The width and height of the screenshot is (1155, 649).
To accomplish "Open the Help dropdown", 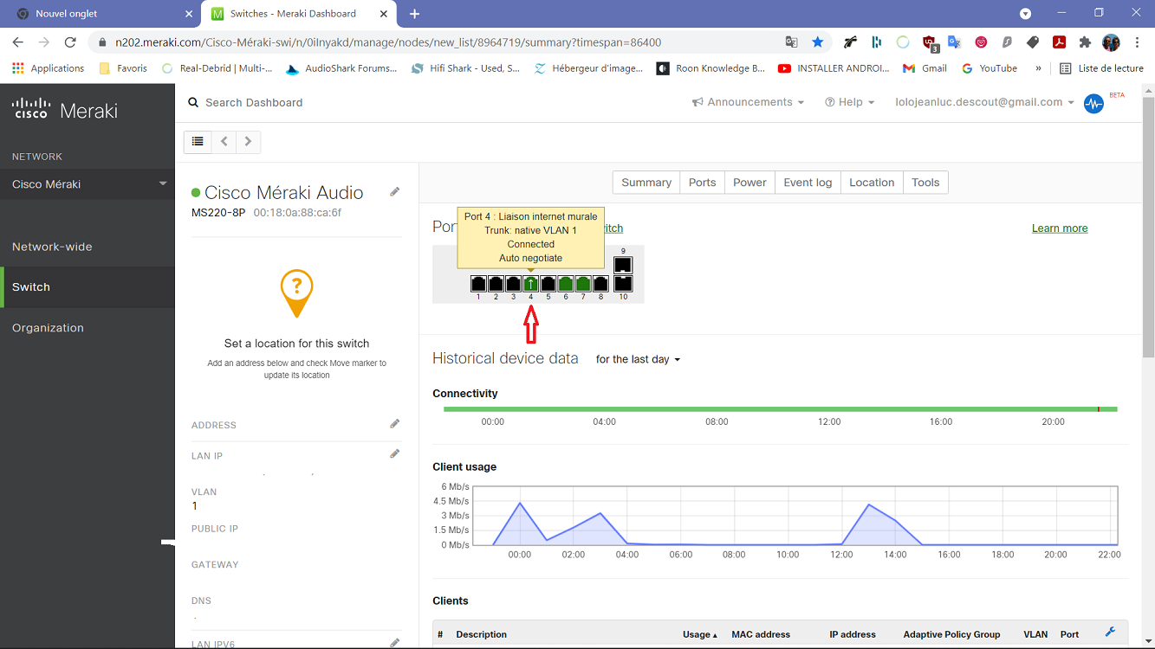I will coord(849,102).
